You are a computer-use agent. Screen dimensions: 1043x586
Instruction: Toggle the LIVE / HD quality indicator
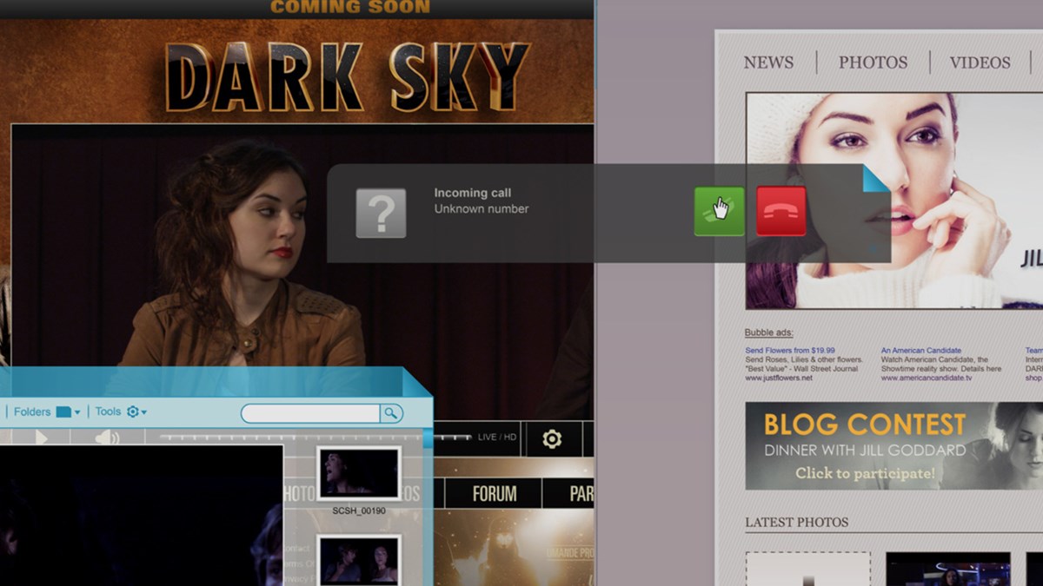(498, 437)
